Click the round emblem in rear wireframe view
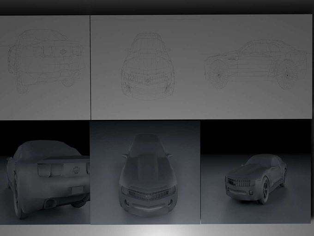Screen dimensions: 314x236 [x=63, y=51]
